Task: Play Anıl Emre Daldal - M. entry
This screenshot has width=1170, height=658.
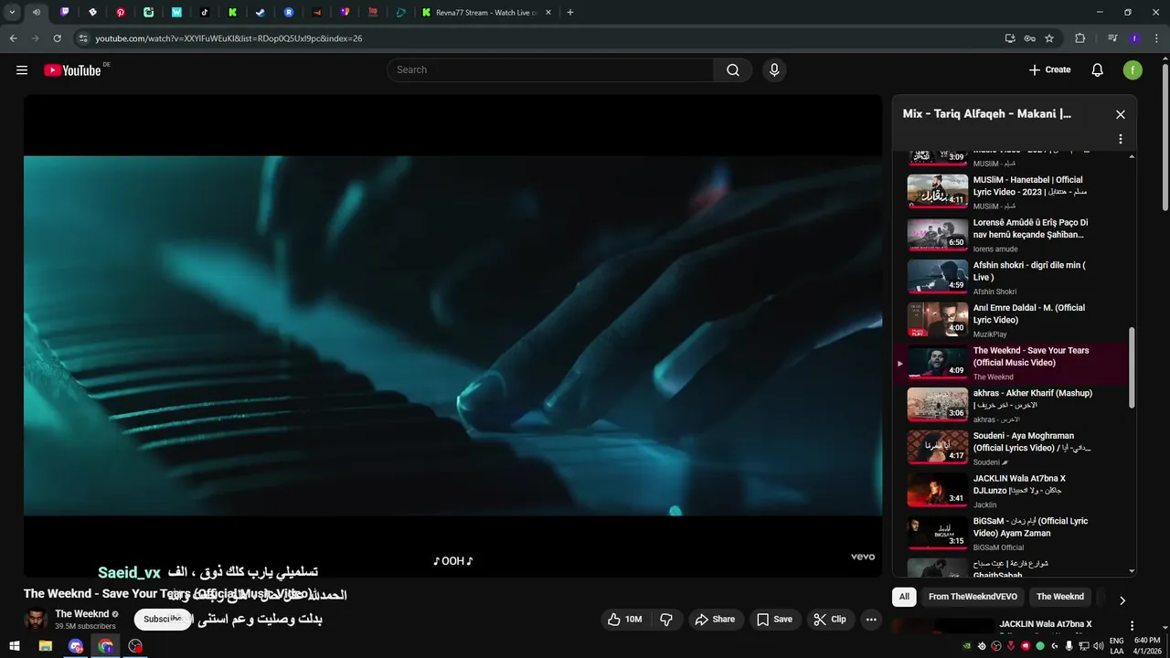Action: [x=1014, y=321]
